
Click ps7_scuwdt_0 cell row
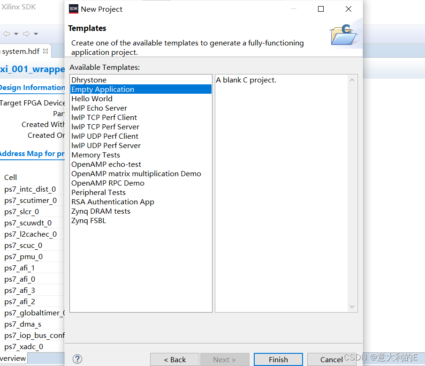pyautogui.click(x=28, y=223)
